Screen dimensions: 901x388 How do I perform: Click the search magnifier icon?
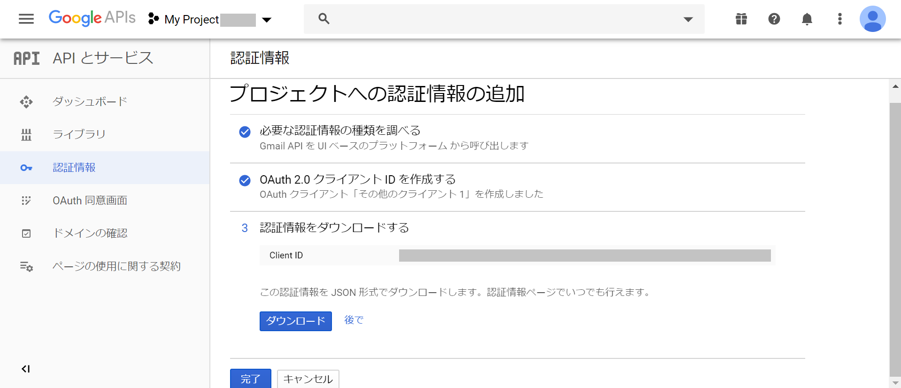323,19
